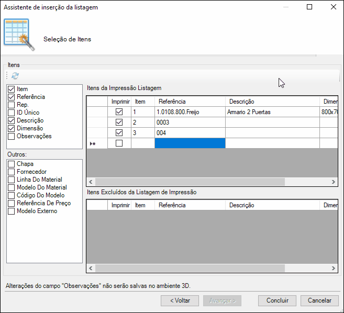Click Descrição header in print items grid

(x=272, y=102)
